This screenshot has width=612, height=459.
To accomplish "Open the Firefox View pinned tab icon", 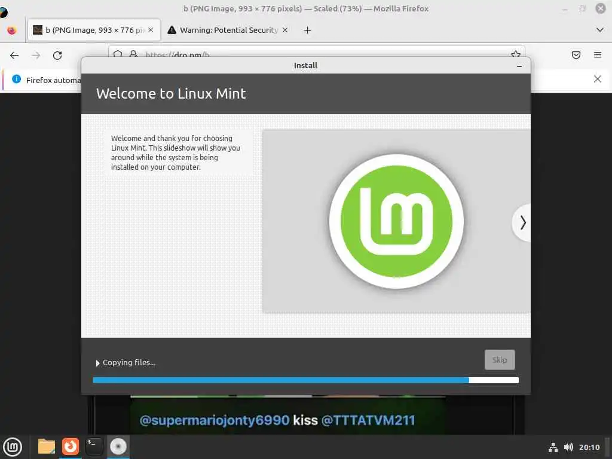I will click(12, 30).
